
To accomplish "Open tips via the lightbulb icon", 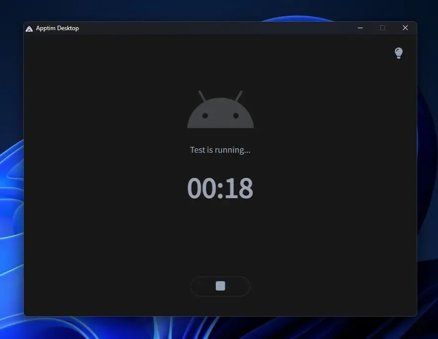I will pyautogui.click(x=398, y=53).
